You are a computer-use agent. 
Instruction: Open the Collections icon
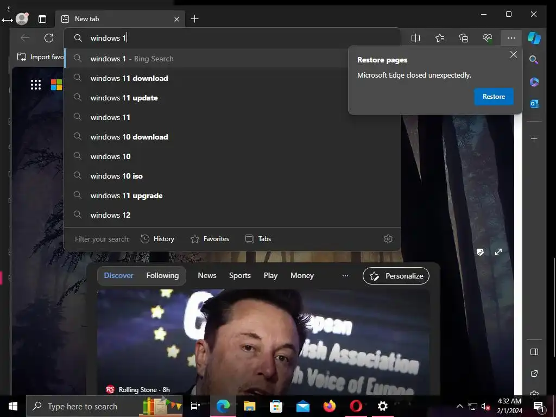pos(464,38)
